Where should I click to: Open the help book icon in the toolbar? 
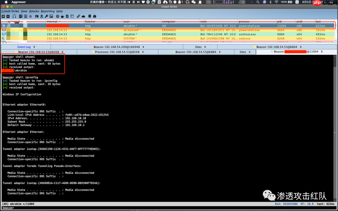[x=90, y=16]
